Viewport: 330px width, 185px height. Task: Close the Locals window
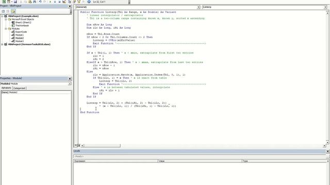coord(327,151)
